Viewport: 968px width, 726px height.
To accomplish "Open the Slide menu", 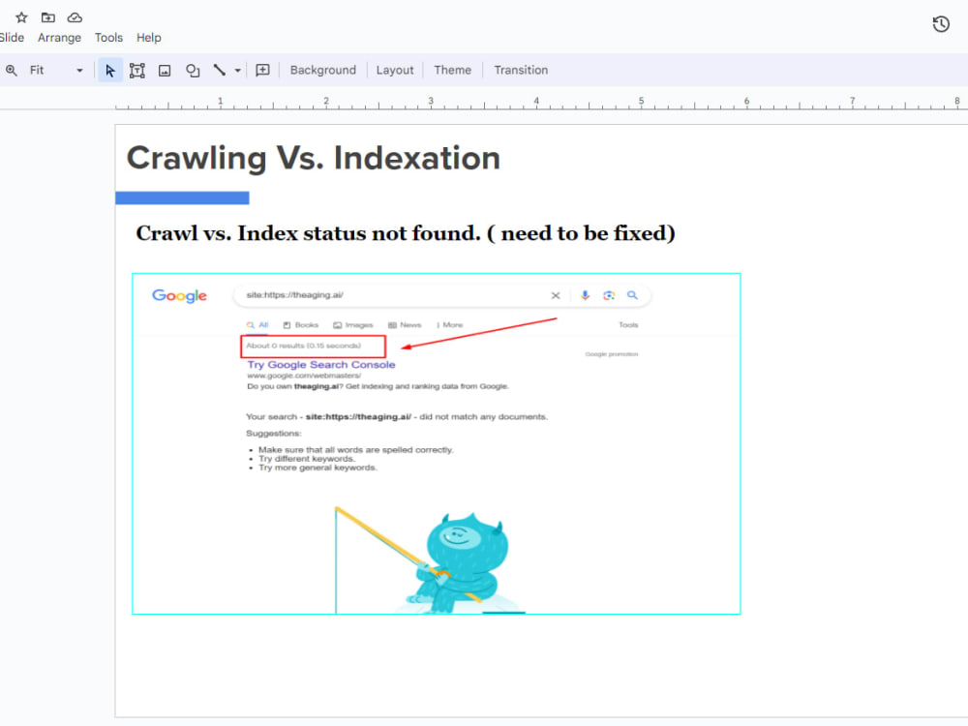I will coord(12,38).
